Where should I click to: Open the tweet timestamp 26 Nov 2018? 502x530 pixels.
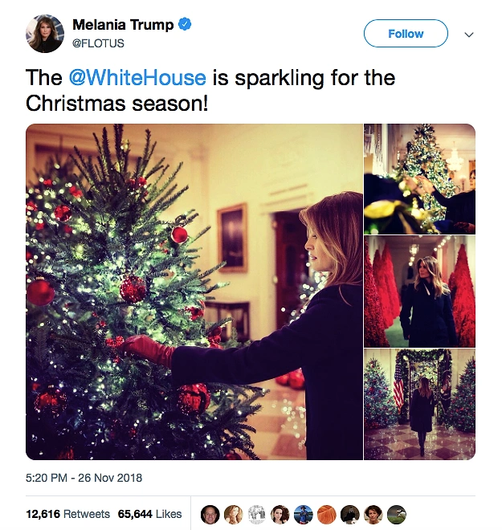tap(84, 478)
